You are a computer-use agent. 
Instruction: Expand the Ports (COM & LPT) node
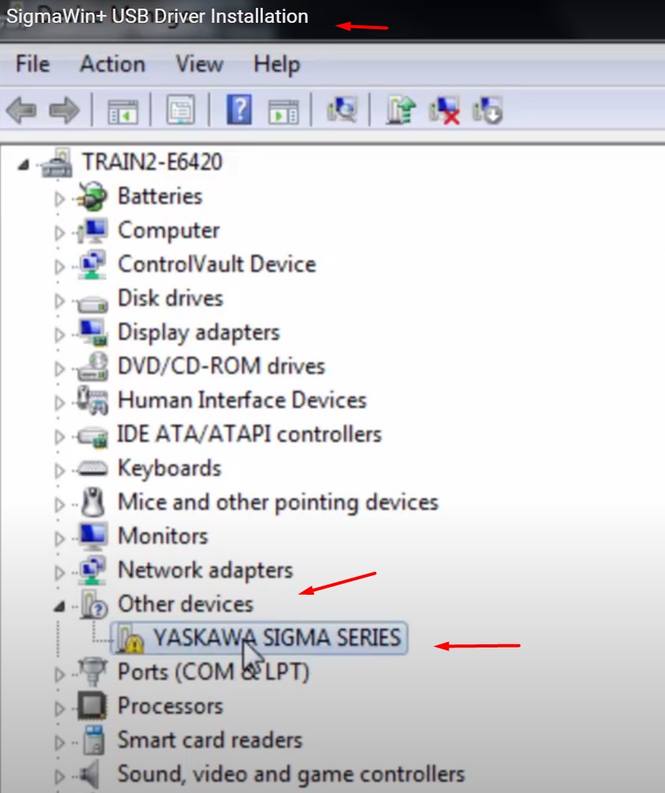click(x=60, y=675)
